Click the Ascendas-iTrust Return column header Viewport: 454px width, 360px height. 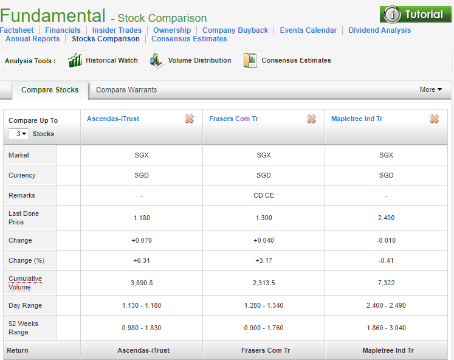(x=143, y=350)
